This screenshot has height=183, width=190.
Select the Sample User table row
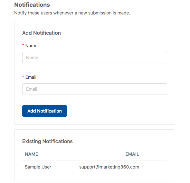click(94, 167)
